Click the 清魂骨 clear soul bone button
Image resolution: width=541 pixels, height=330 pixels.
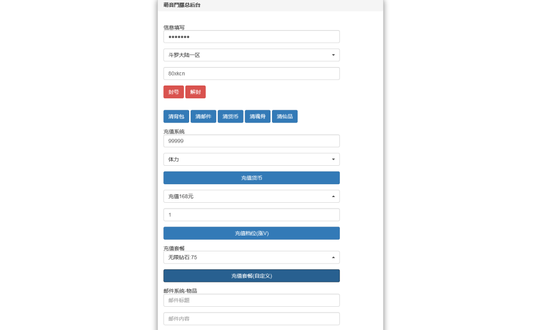(x=257, y=116)
